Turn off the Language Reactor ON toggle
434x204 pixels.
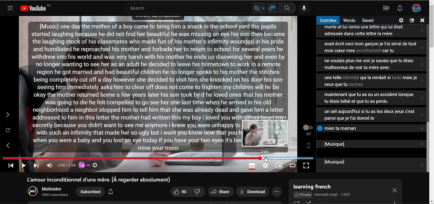tap(85, 165)
